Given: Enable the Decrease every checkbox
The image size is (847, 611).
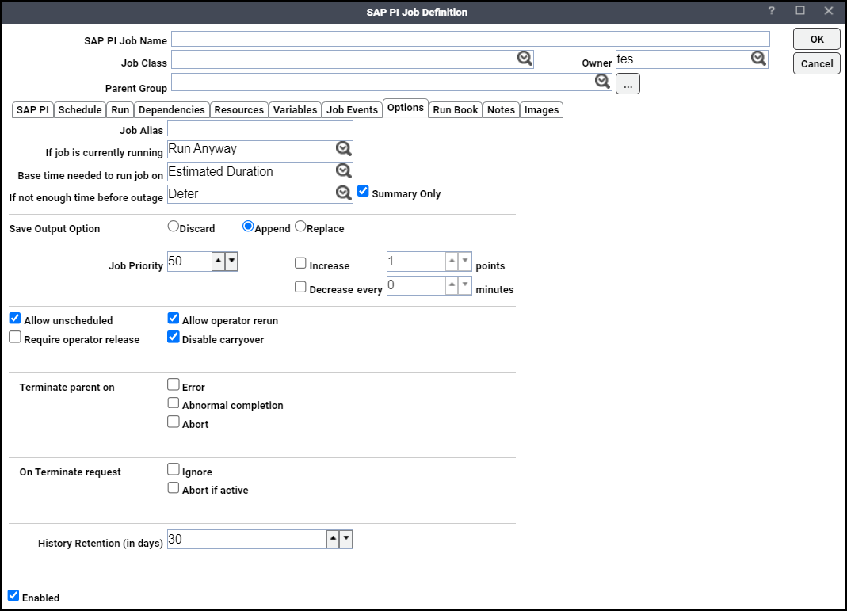Looking at the screenshot, I should click(x=300, y=287).
